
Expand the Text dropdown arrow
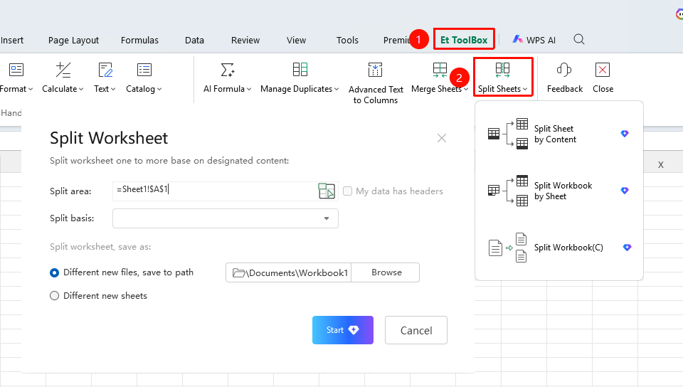pyautogui.click(x=113, y=89)
